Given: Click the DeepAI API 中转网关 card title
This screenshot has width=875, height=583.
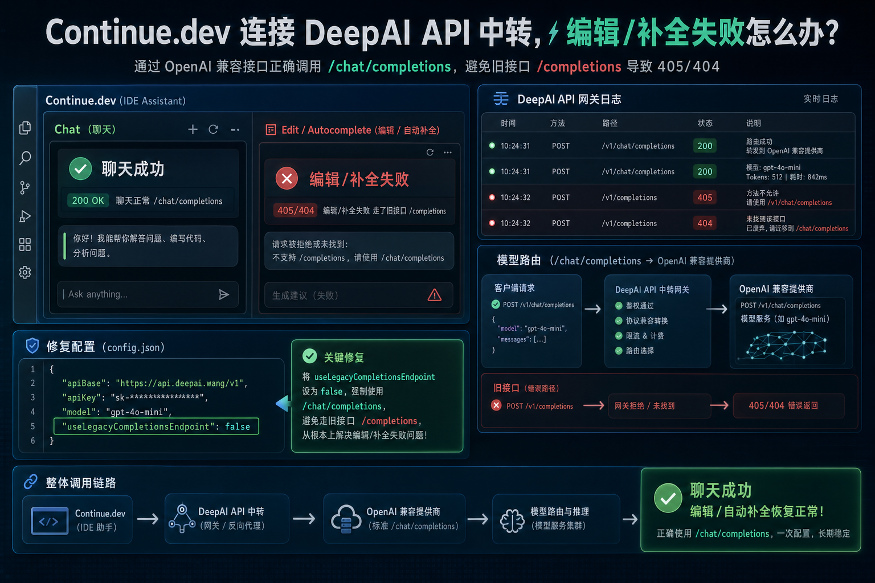Looking at the screenshot, I should coord(652,289).
